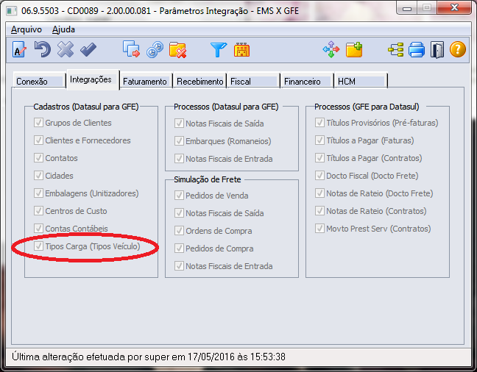
Task: Toggle Notas de Rateio (Docto Frete) checkbox
Action: click(x=319, y=193)
